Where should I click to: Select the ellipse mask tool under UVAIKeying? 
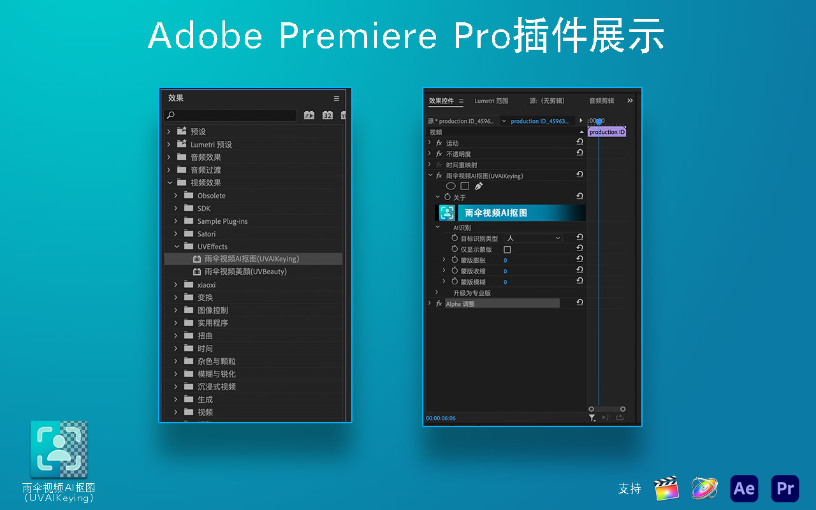[451, 186]
